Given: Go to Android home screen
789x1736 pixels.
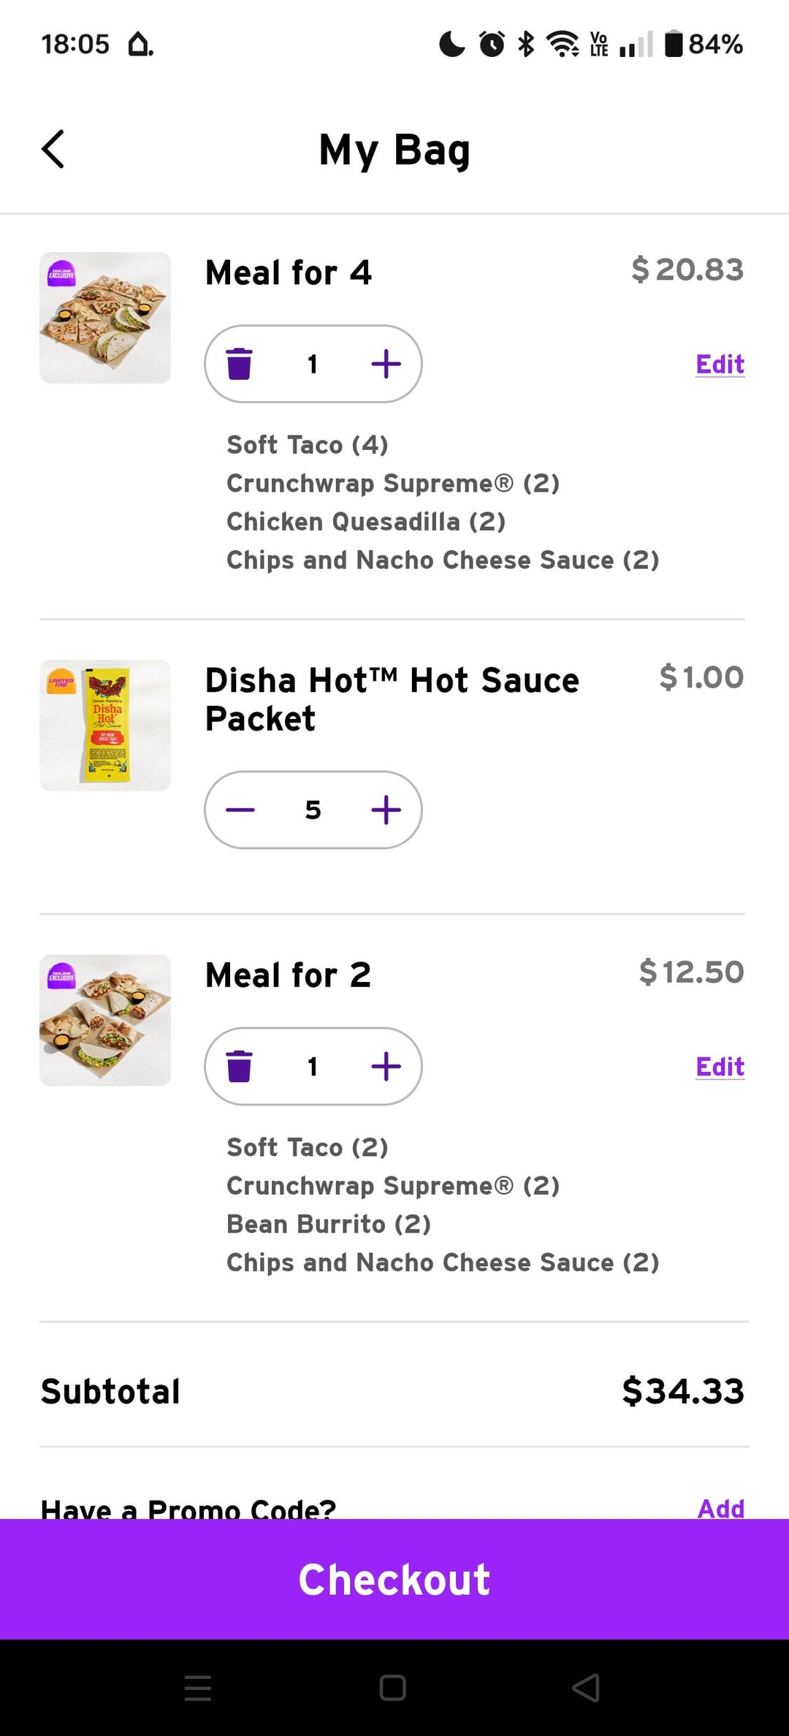Looking at the screenshot, I should pos(393,1688).
